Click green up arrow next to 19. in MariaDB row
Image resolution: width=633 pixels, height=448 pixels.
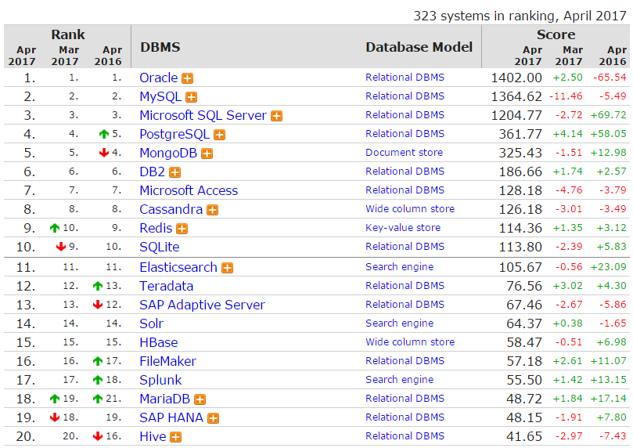pos(55,399)
